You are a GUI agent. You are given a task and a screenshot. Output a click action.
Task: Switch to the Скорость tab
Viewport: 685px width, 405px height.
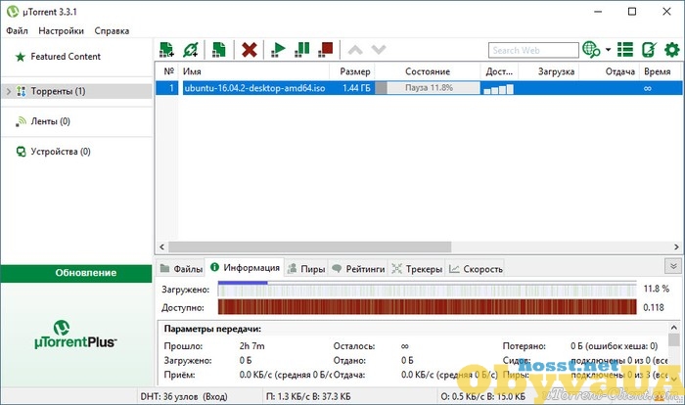tap(476, 269)
